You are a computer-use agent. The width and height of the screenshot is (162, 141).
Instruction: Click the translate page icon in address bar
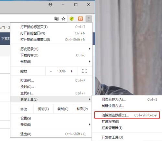(56, 19)
